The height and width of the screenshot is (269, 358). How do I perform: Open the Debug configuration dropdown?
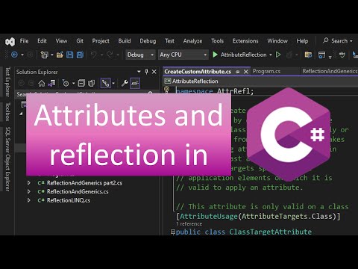(140, 55)
